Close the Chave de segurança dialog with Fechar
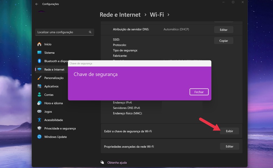 199,92
